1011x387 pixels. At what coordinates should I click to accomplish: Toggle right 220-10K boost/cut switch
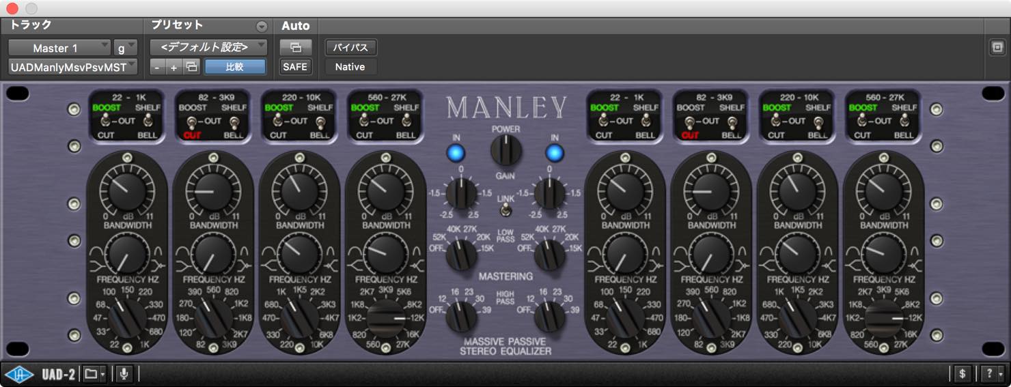point(777,121)
